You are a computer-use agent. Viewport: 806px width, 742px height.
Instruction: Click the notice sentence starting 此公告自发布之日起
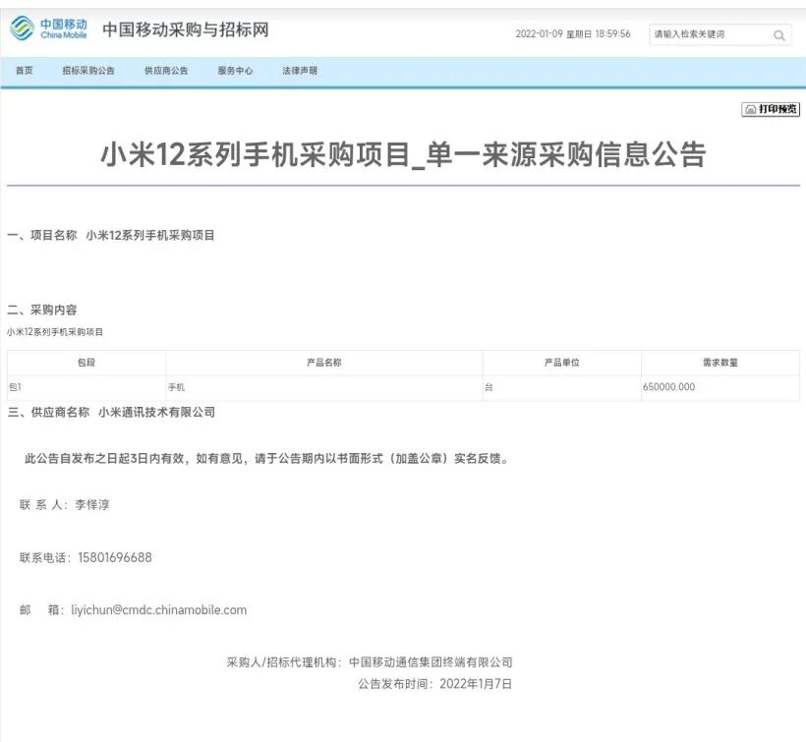[x=266, y=458]
